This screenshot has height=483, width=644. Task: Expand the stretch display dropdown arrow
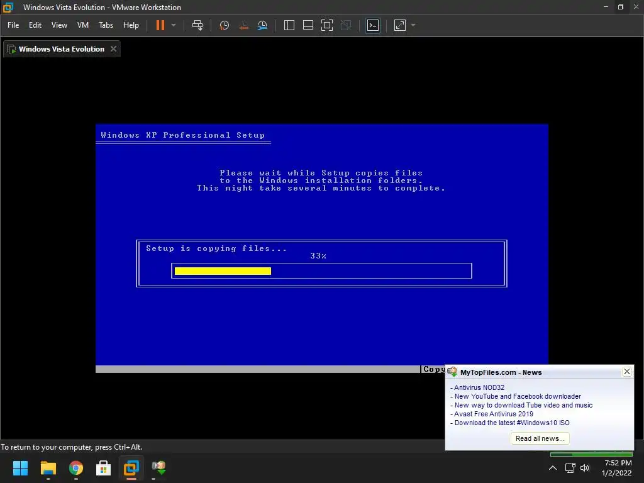coord(413,25)
